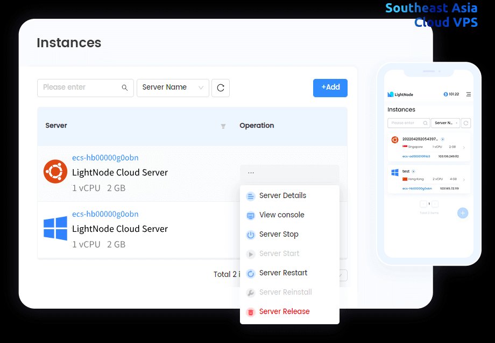This screenshot has width=495, height=343.
Task: Click the floating plus button in the phone mockup
Action: (462, 213)
